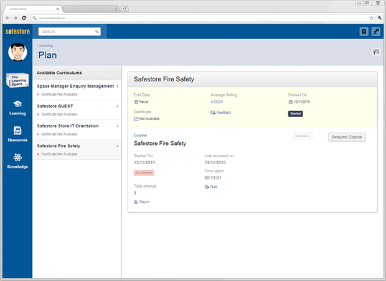386x281 pixels.
Task: Click the help icon in header
Action: 364,32
